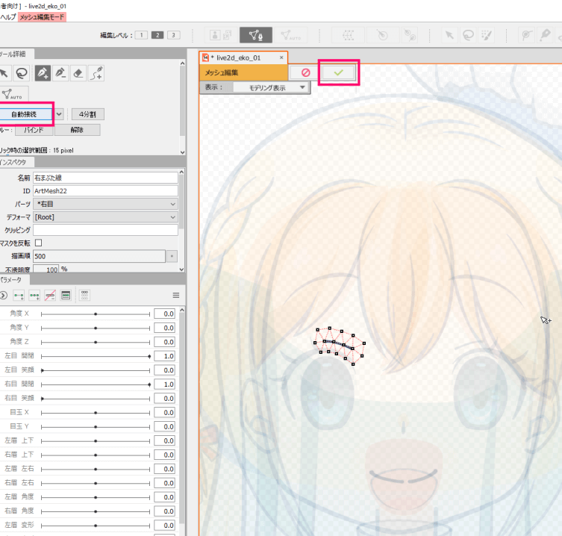Screen dimensions: 562x536
Task: Open the パーツ dropdown showing 右目
Action: (x=106, y=204)
